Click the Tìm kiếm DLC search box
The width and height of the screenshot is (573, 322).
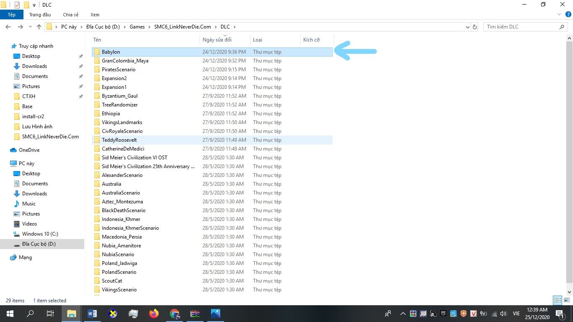(x=521, y=27)
